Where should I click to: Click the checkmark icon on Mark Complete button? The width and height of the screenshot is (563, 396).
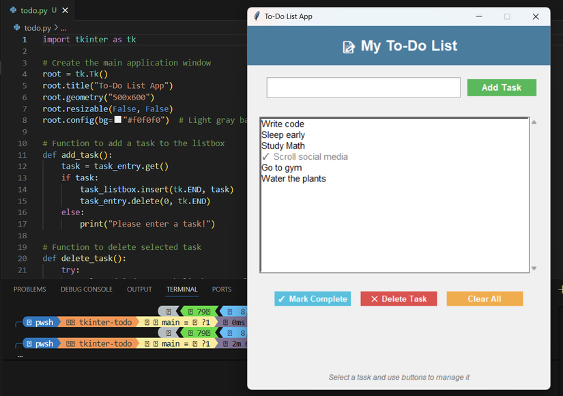coord(282,298)
